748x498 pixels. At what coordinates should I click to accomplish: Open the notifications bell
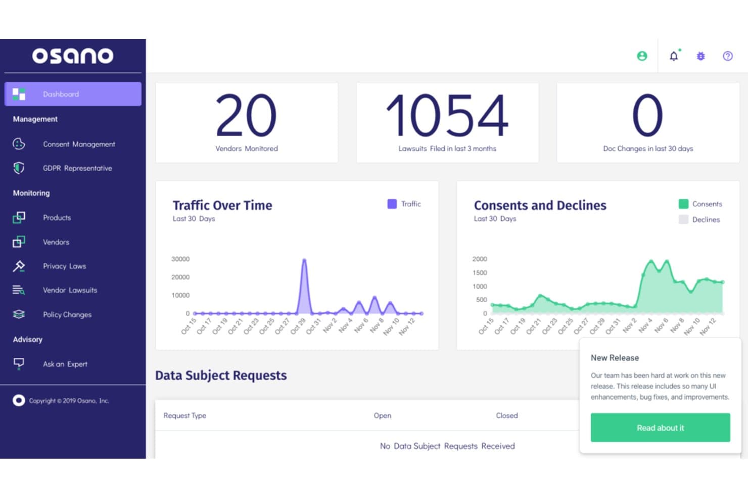pos(674,56)
